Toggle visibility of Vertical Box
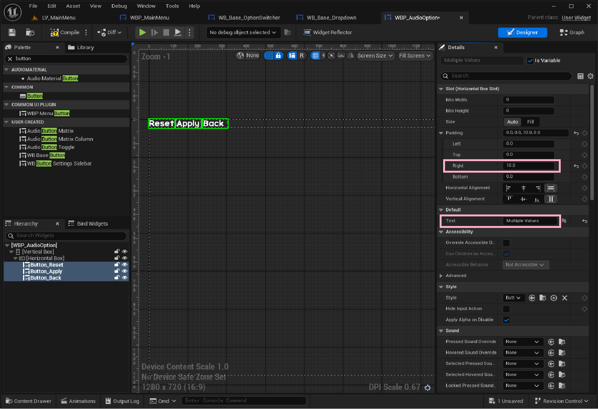Screen dimensions: 598x409 (125, 252)
